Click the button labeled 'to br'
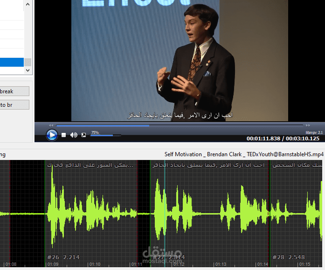Screen dimensions: 325x270 point(14,105)
